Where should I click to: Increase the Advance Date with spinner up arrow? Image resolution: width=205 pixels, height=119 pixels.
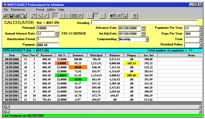[143, 27]
